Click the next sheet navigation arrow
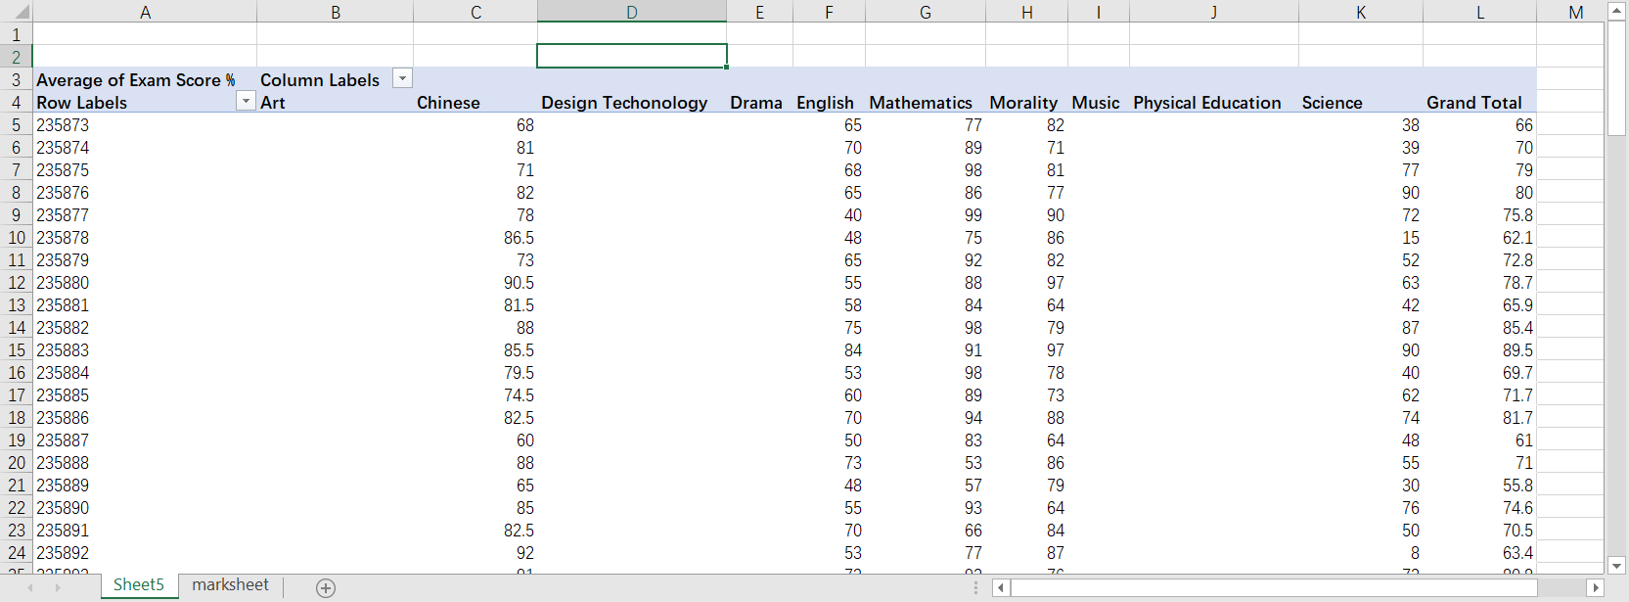Viewport: 1629px width, 602px height. pos(58,587)
